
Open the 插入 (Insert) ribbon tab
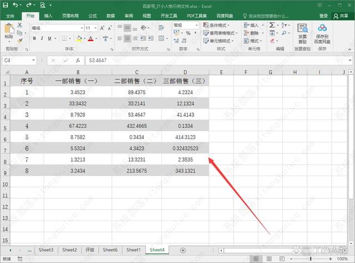[48, 16]
